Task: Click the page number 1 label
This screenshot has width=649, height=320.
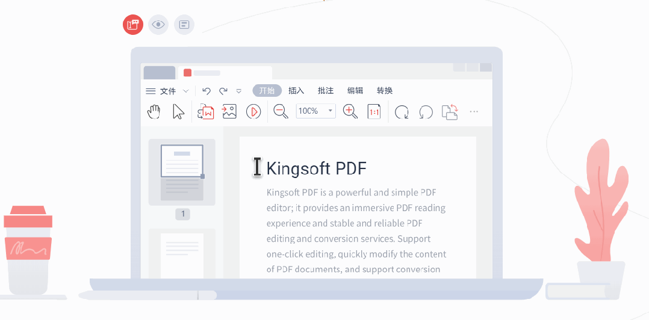Action: click(x=182, y=214)
